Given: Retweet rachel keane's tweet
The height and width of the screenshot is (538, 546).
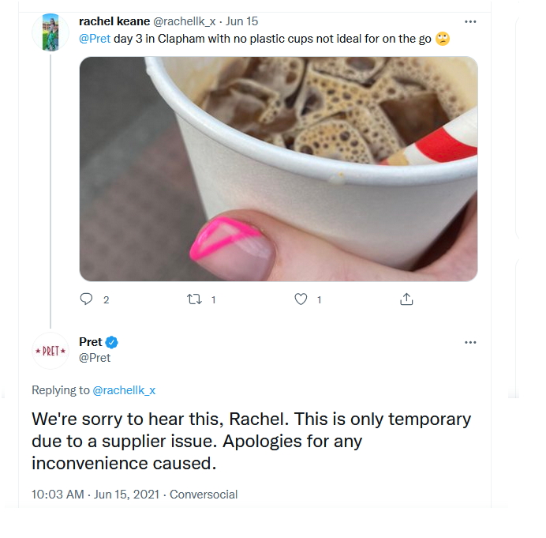Looking at the screenshot, I should pyautogui.click(x=194, y=299).
